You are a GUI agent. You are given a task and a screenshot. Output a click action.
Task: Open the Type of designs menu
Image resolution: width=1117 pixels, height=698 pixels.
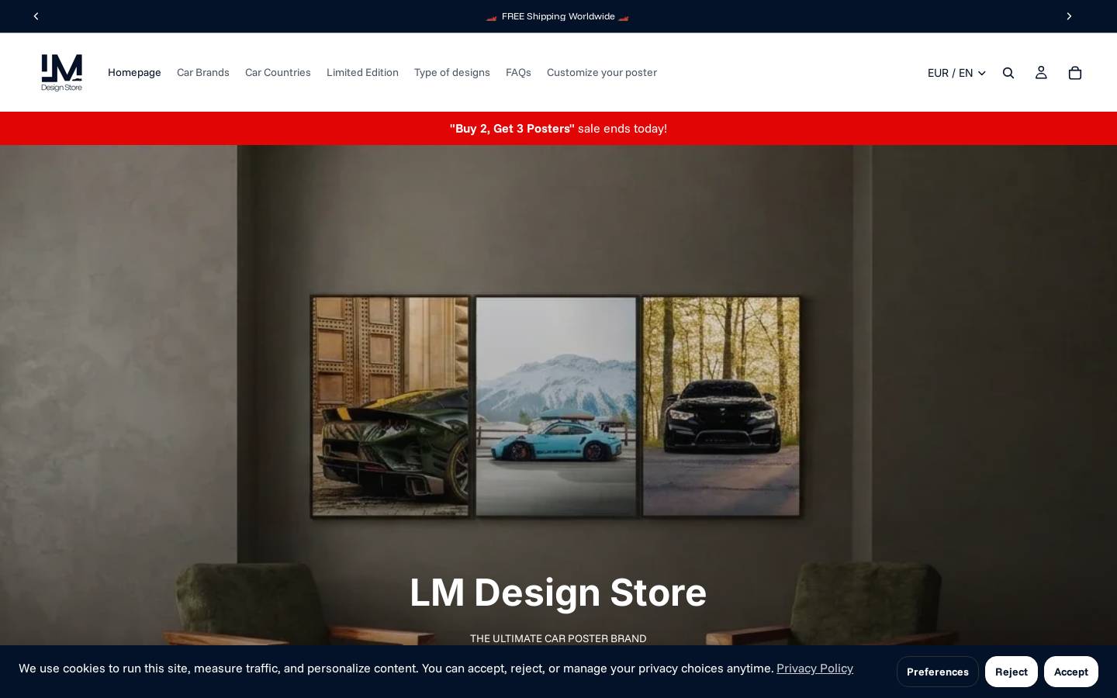click(x=452, y=72)
